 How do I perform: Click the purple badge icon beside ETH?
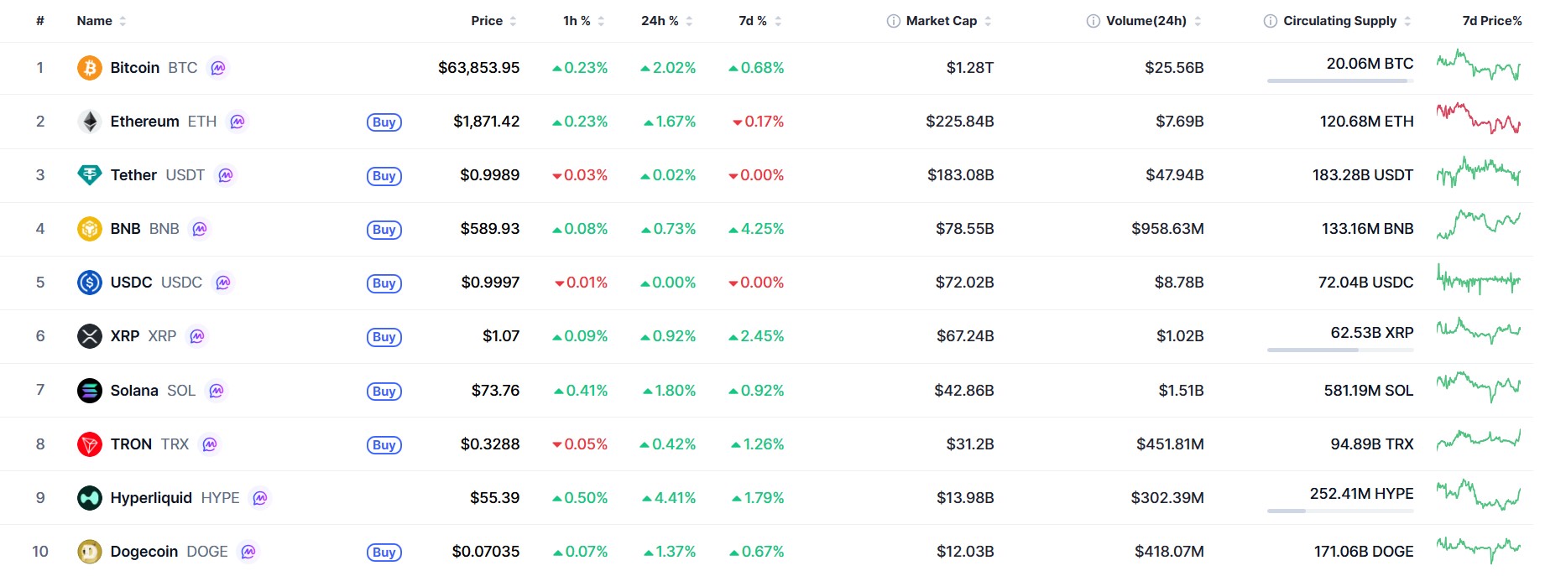[237, 122]
